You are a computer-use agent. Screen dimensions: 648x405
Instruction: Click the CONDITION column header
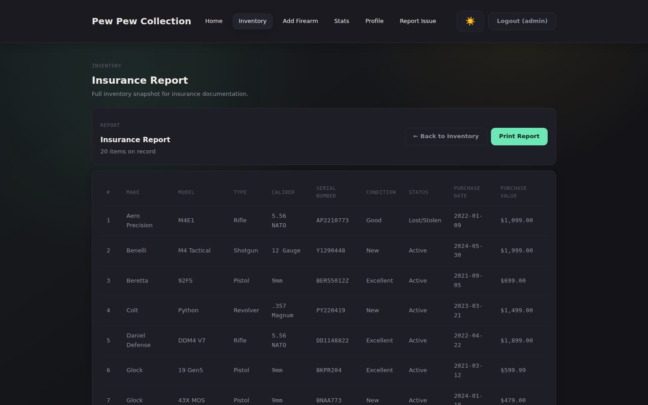point(381,192)
